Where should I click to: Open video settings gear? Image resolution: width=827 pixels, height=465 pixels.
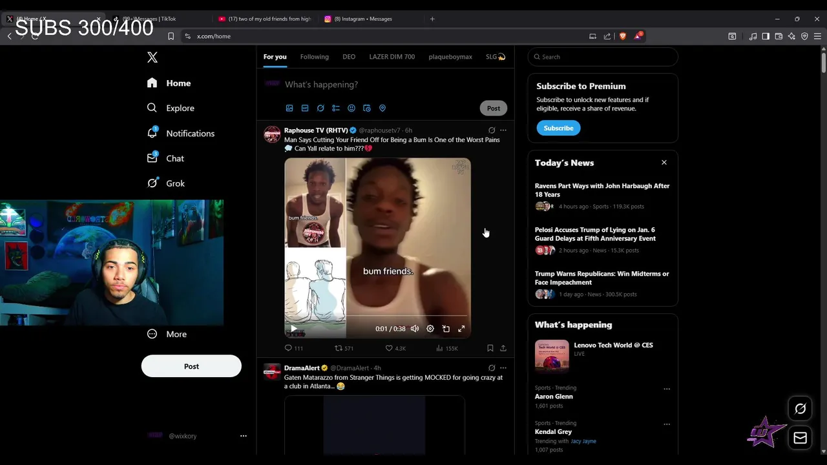coord(430,329)
